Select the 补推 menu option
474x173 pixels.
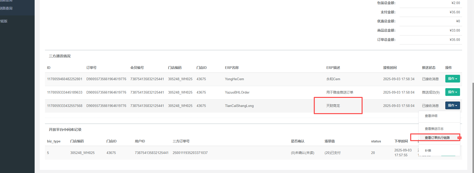coord(428,151)
